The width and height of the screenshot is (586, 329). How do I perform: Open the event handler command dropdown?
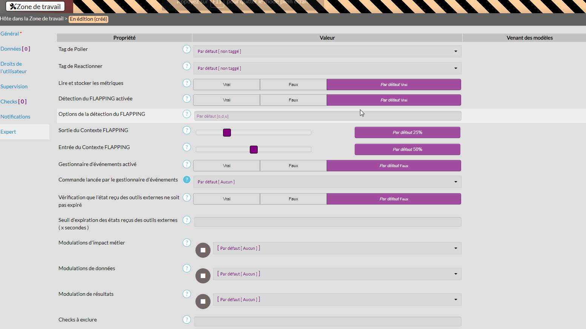[x=327, y=182]
